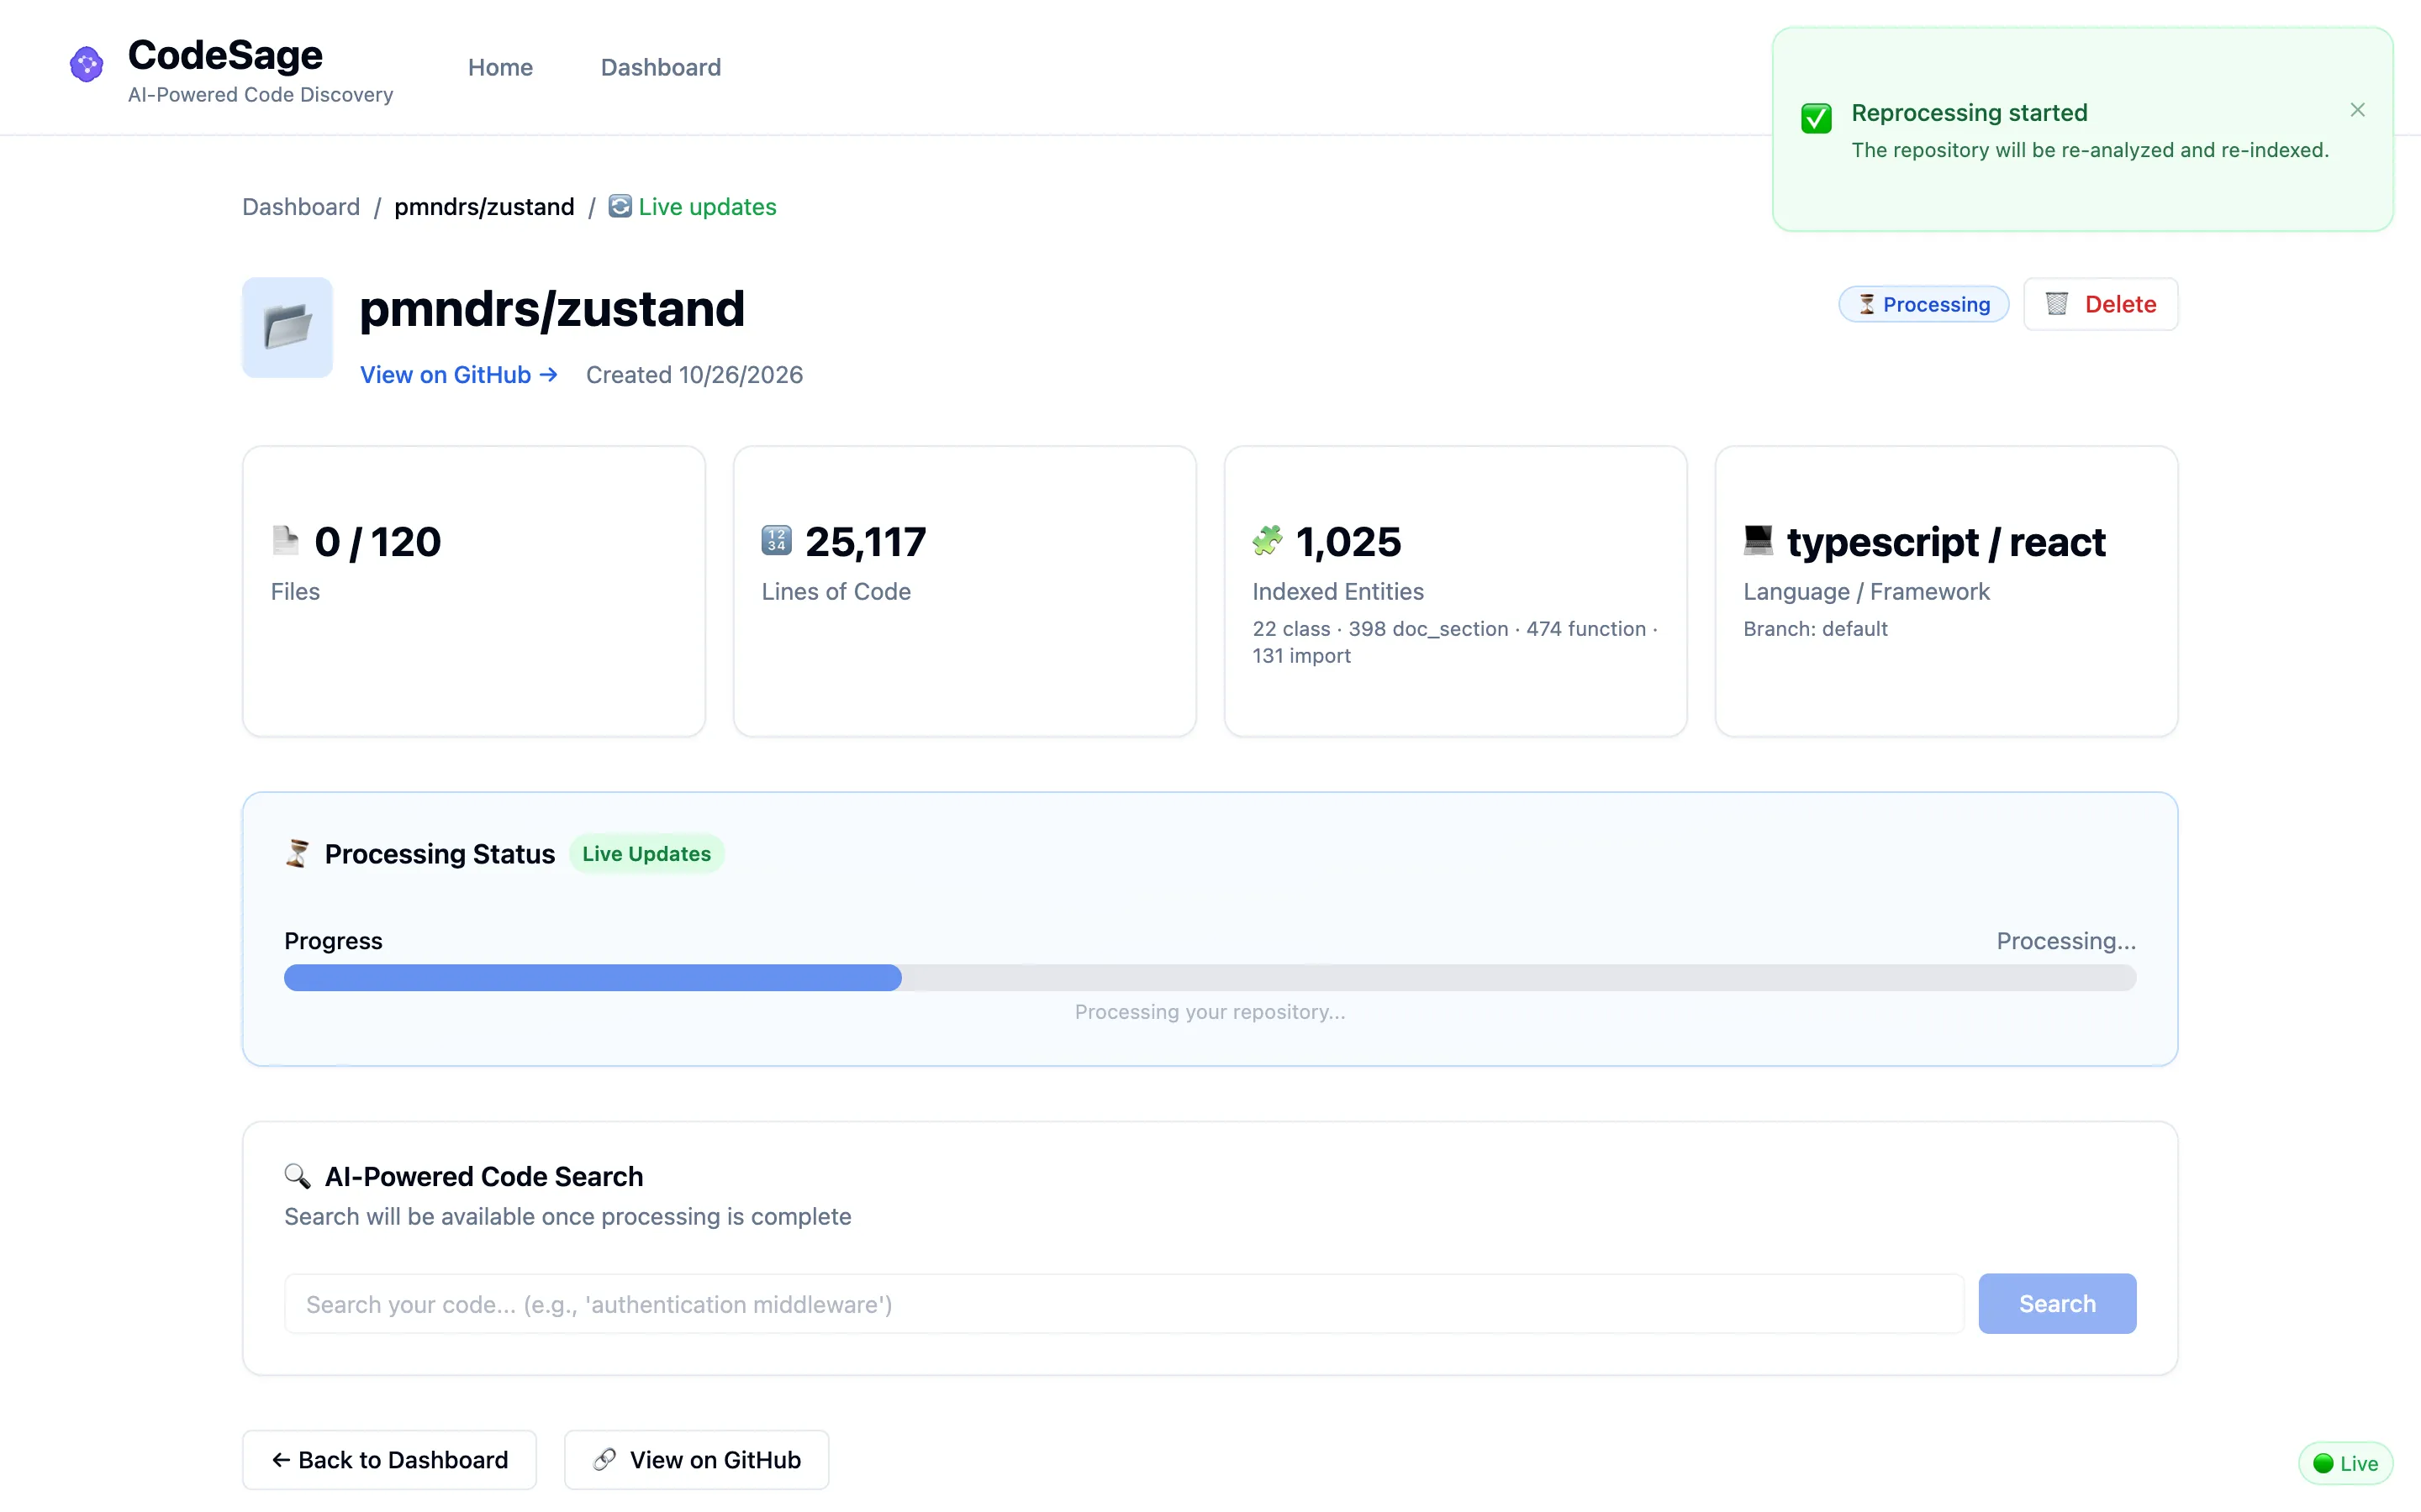Click the green checkmark icon in notification

pyautogui.click(x=1816, y=118)
